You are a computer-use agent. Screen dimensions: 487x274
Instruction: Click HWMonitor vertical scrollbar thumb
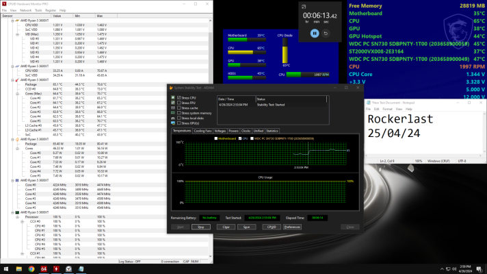tap(210, 59)
